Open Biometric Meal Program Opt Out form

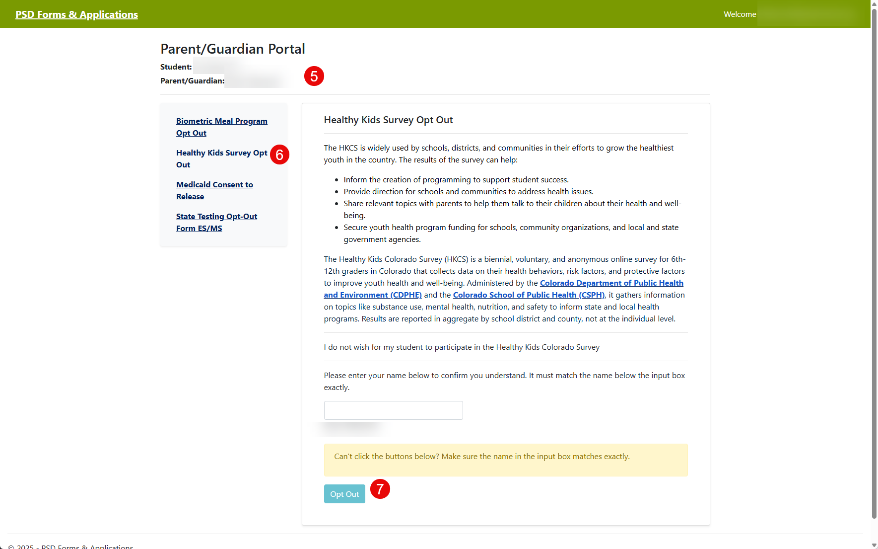point(221,127)
